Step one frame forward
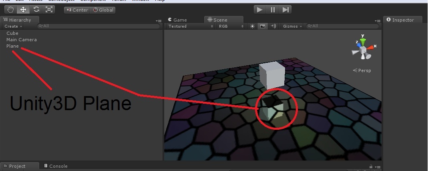428x171 pixels. tap(285, 10)
